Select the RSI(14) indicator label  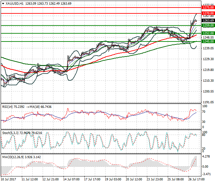click(13, 107)
